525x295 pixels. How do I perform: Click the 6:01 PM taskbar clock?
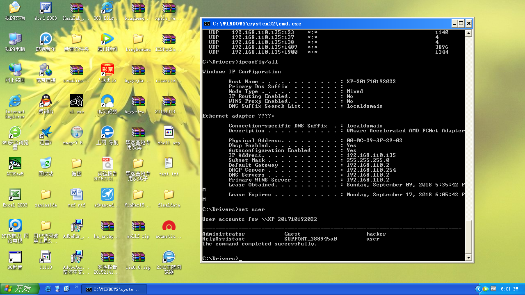coord(510,289)
